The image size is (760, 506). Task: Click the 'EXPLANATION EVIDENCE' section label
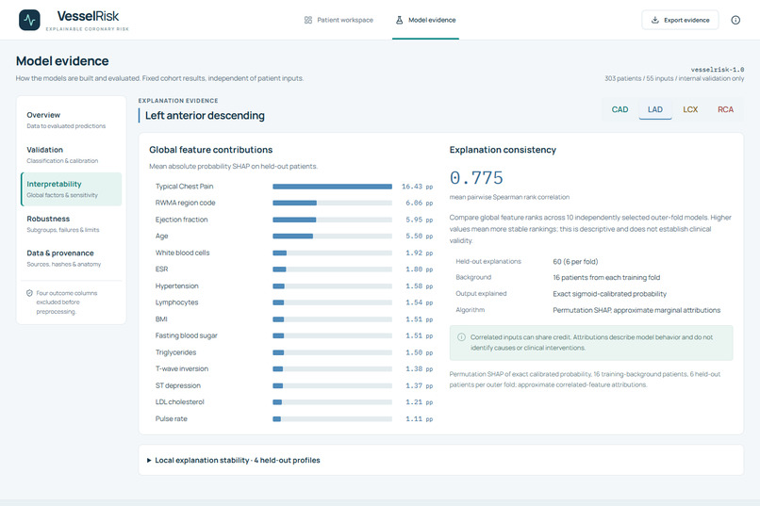[x=178, y=101]
